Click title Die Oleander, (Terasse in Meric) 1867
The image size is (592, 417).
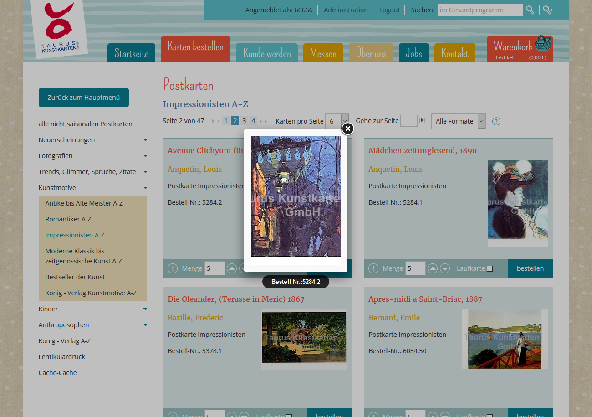[x=236, y=299]
